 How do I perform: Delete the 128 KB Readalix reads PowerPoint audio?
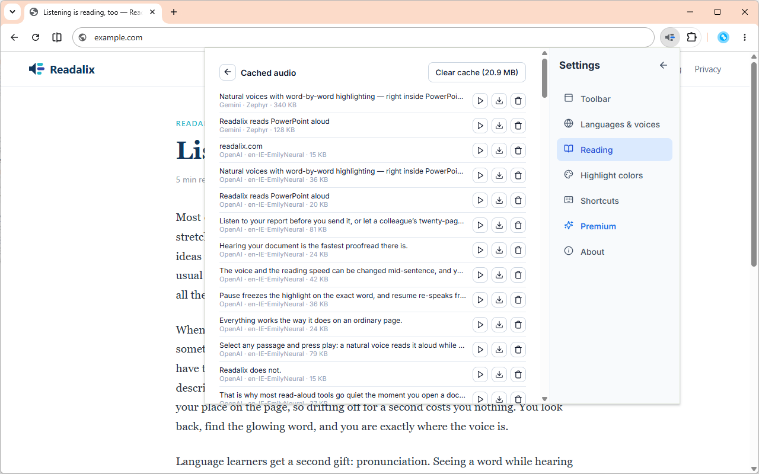click(x=518, y=126)
